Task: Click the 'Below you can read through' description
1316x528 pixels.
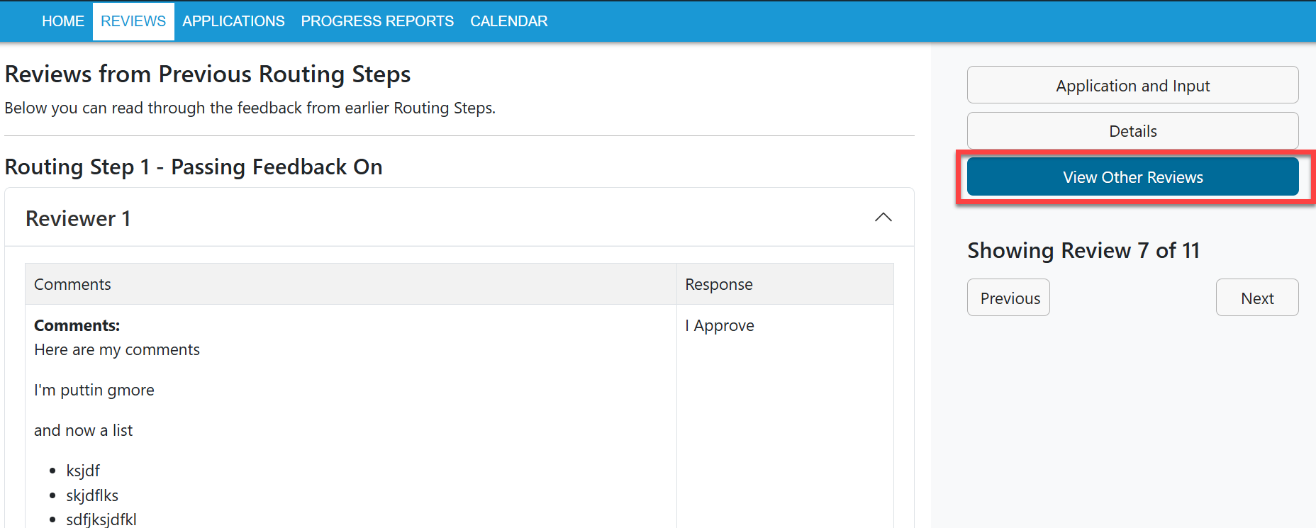Action: [x=250, y=108]
